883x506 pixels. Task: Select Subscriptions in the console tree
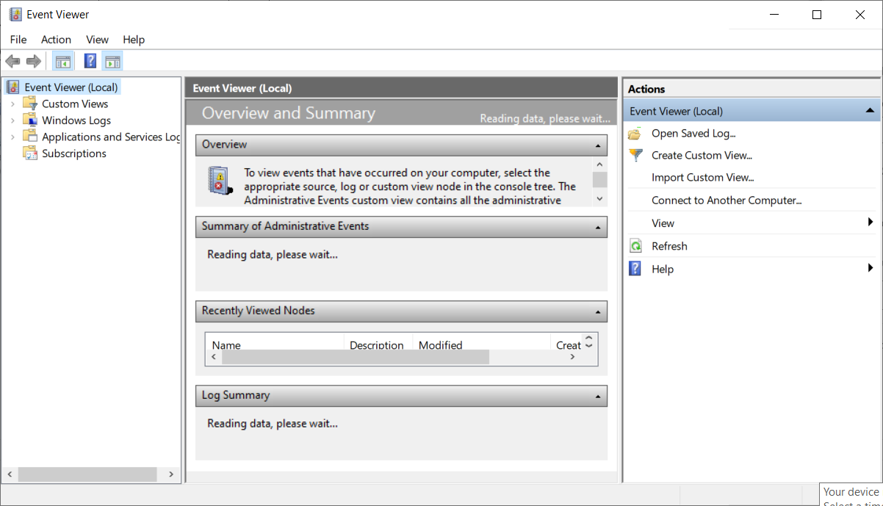(73, 153)
